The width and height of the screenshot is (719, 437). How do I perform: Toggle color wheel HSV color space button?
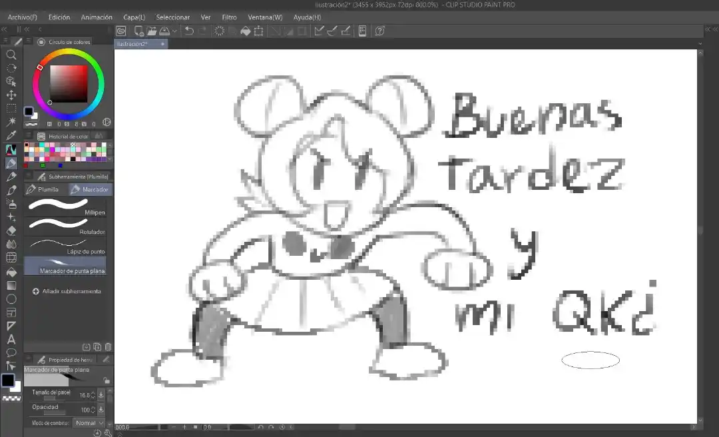[107, 122]
